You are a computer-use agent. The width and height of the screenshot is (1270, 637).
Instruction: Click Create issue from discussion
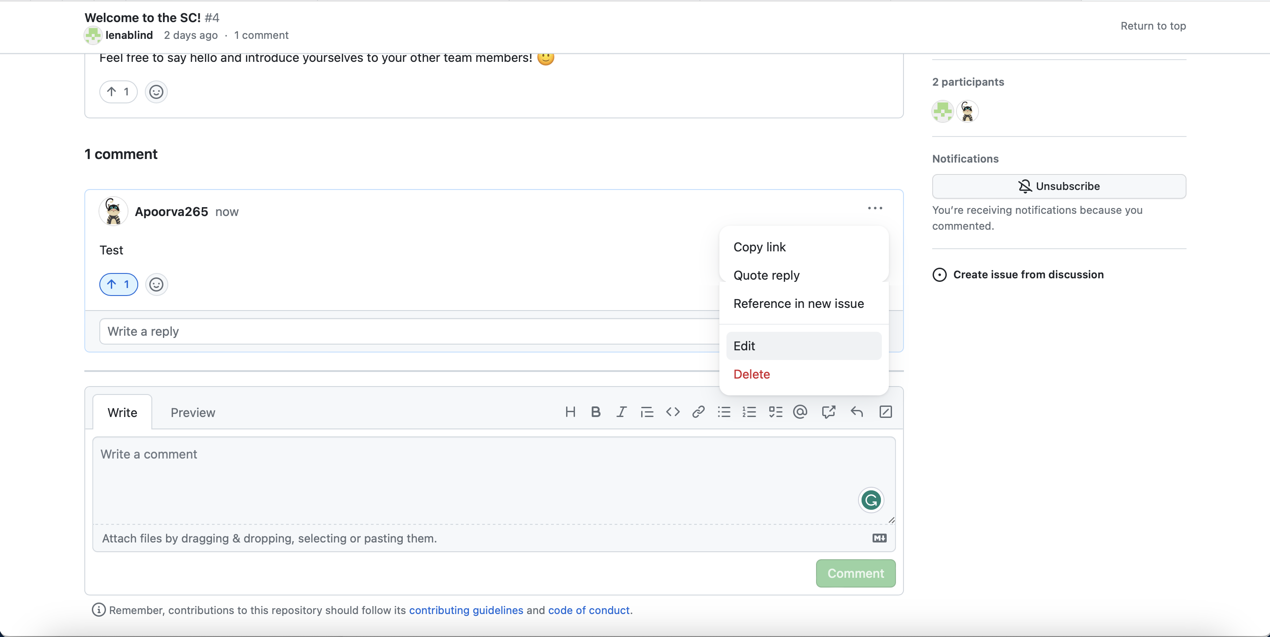pyautogui.click(x=1028, y=275)
